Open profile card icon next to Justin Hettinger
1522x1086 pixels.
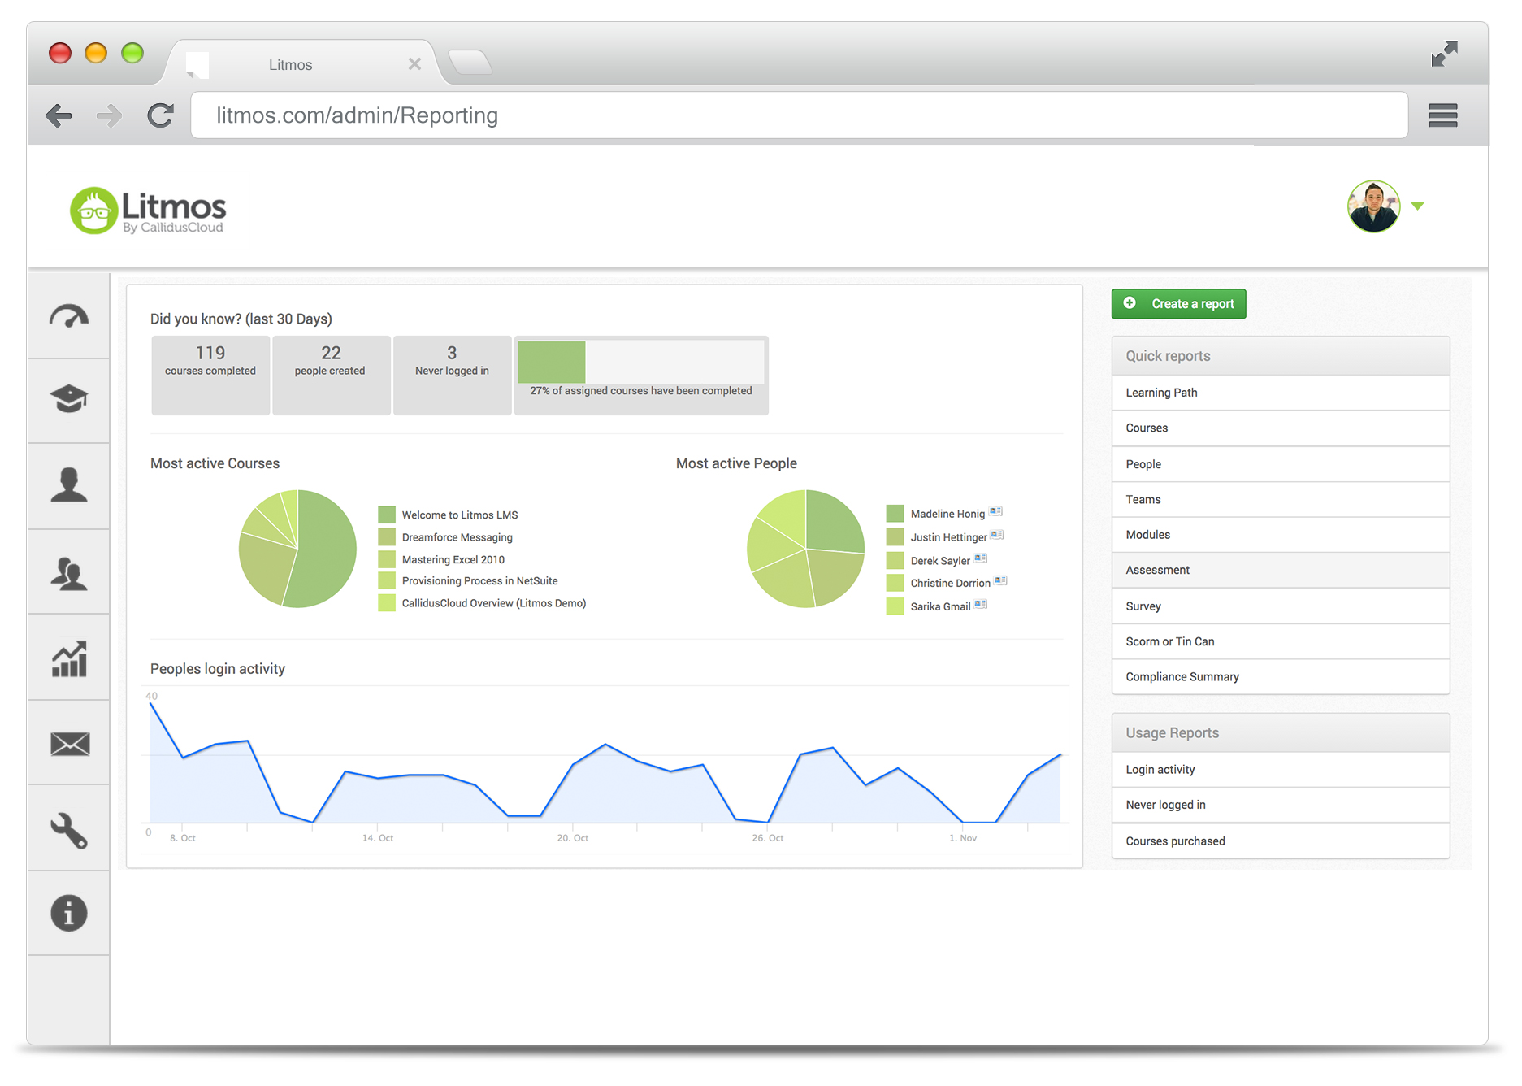(x=997, y=535)
